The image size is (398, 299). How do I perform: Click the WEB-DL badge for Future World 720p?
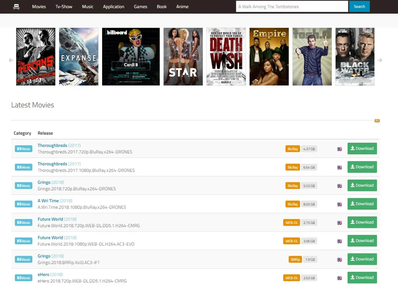291,222
